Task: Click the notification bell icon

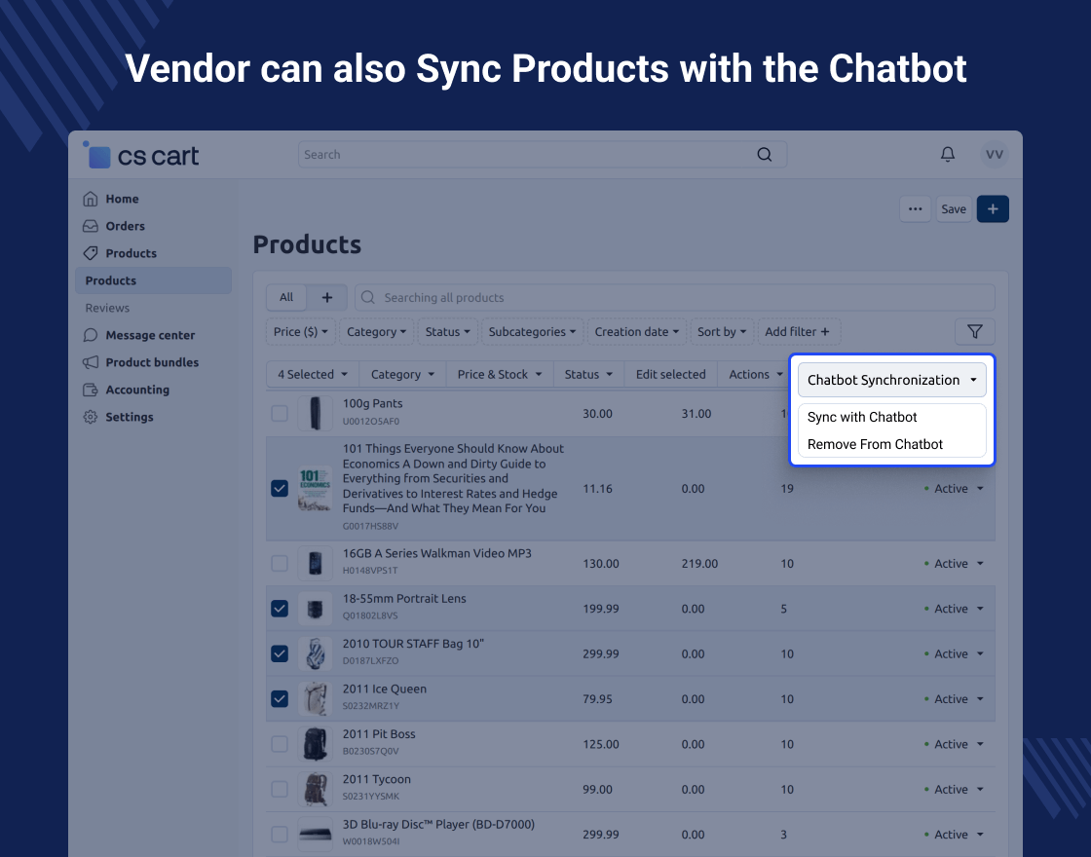Action: click(947, 155)
